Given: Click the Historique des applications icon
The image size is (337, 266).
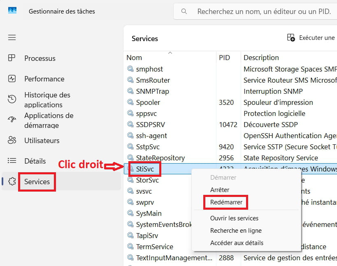Looking at the screenshot, I should pos(12,99).
